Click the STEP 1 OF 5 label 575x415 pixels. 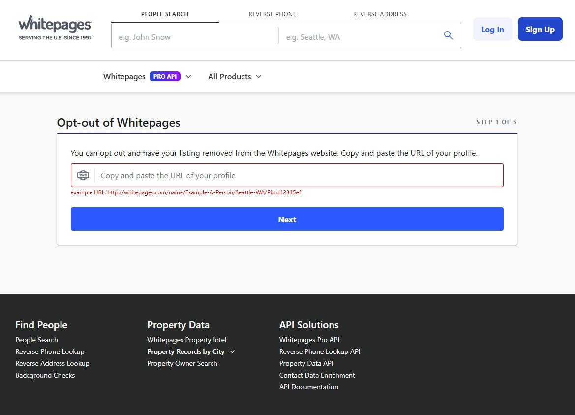click(x=496, y=122)
